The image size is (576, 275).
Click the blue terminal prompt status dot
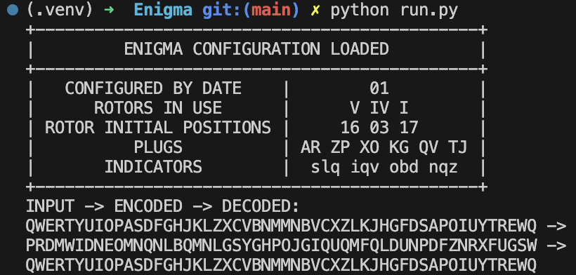tap(13, 10)
